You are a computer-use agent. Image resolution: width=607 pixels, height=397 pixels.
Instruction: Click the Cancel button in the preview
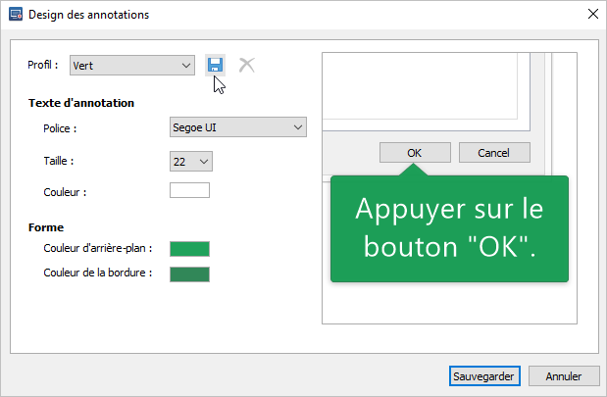[x=493, y=153]
